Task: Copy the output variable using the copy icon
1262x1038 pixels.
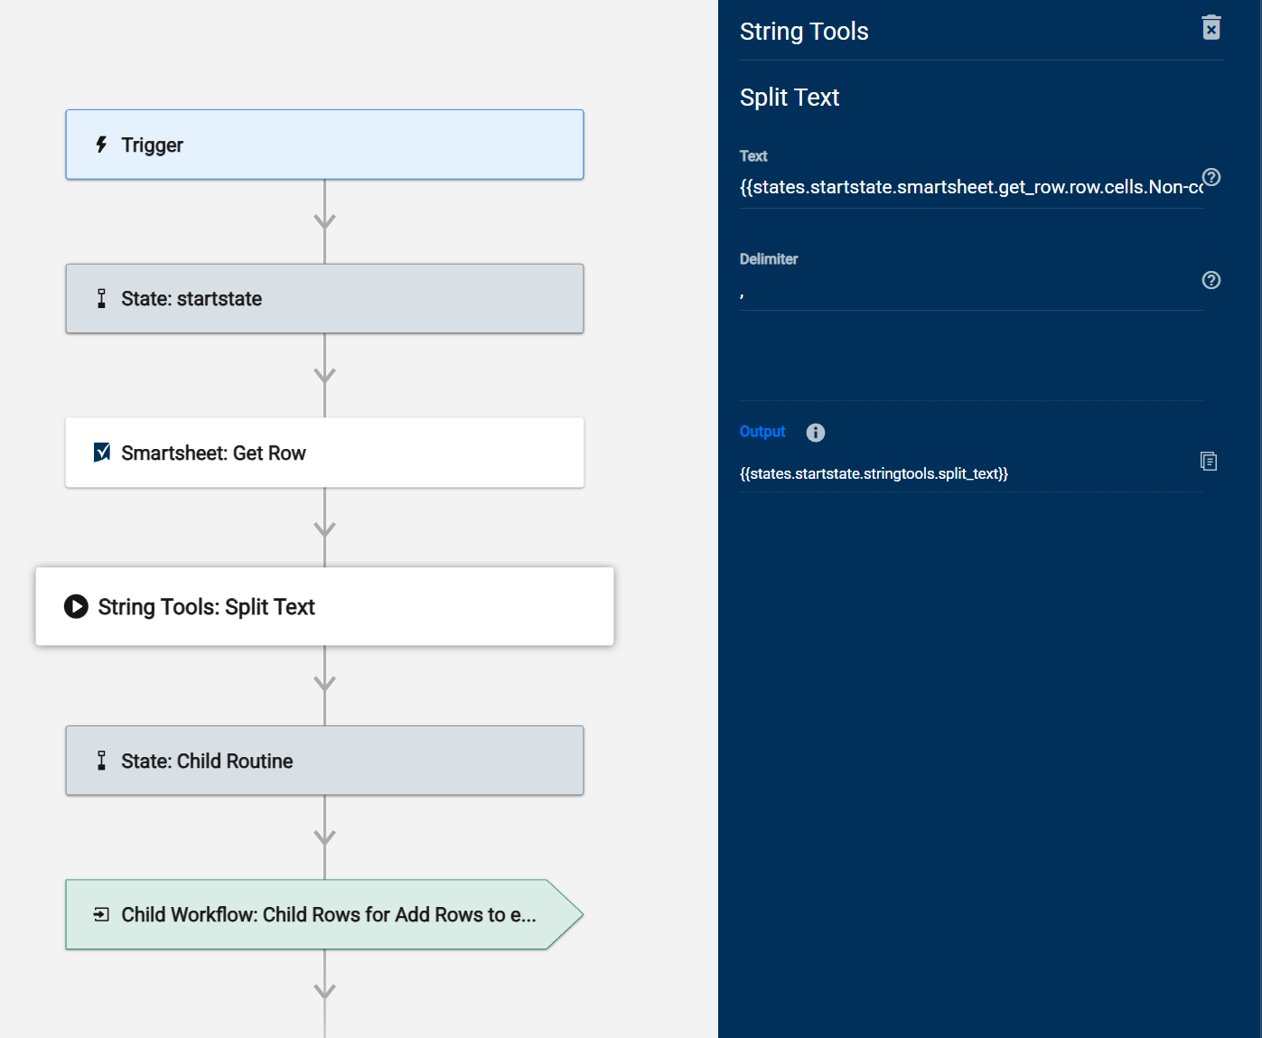Action: coord(1209,462)
